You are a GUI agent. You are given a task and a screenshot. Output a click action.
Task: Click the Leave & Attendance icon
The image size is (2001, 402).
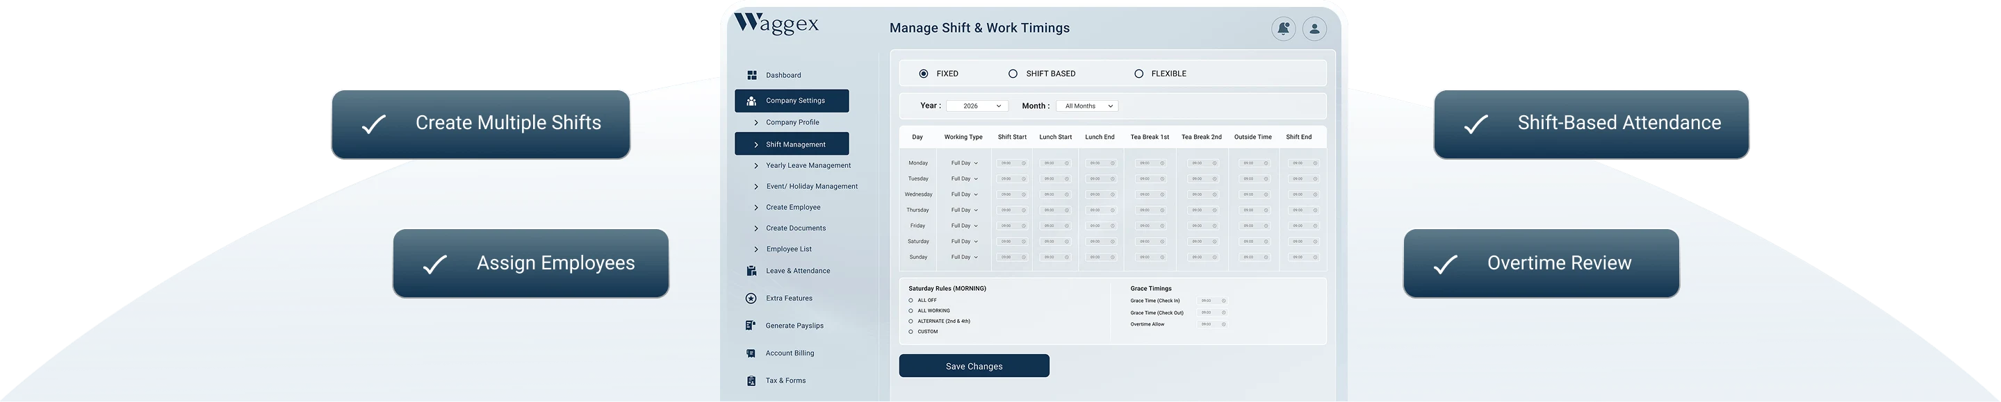coord(751,271)
